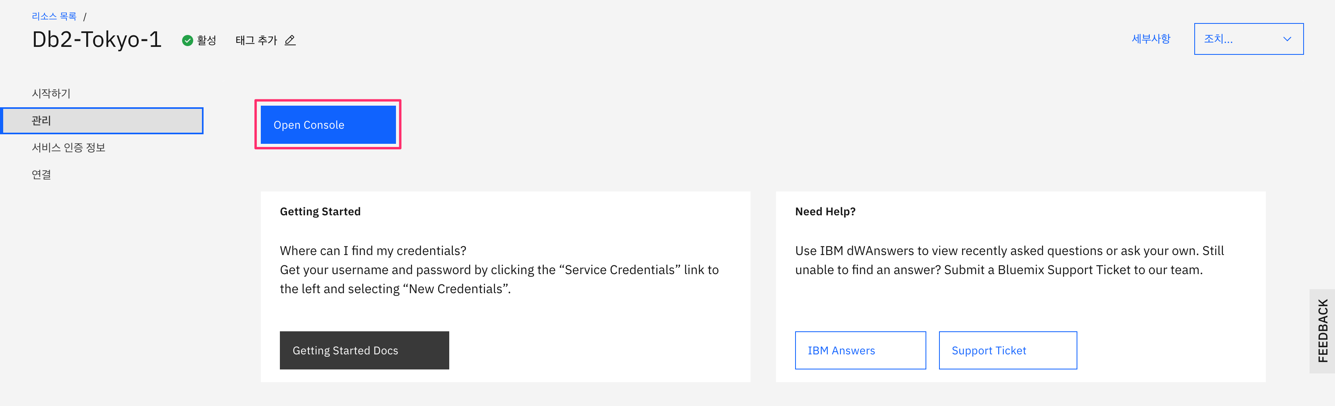Click the Need Help? card heading
Viewport: 1335px width, 406px height.
[x=825, y=211]
